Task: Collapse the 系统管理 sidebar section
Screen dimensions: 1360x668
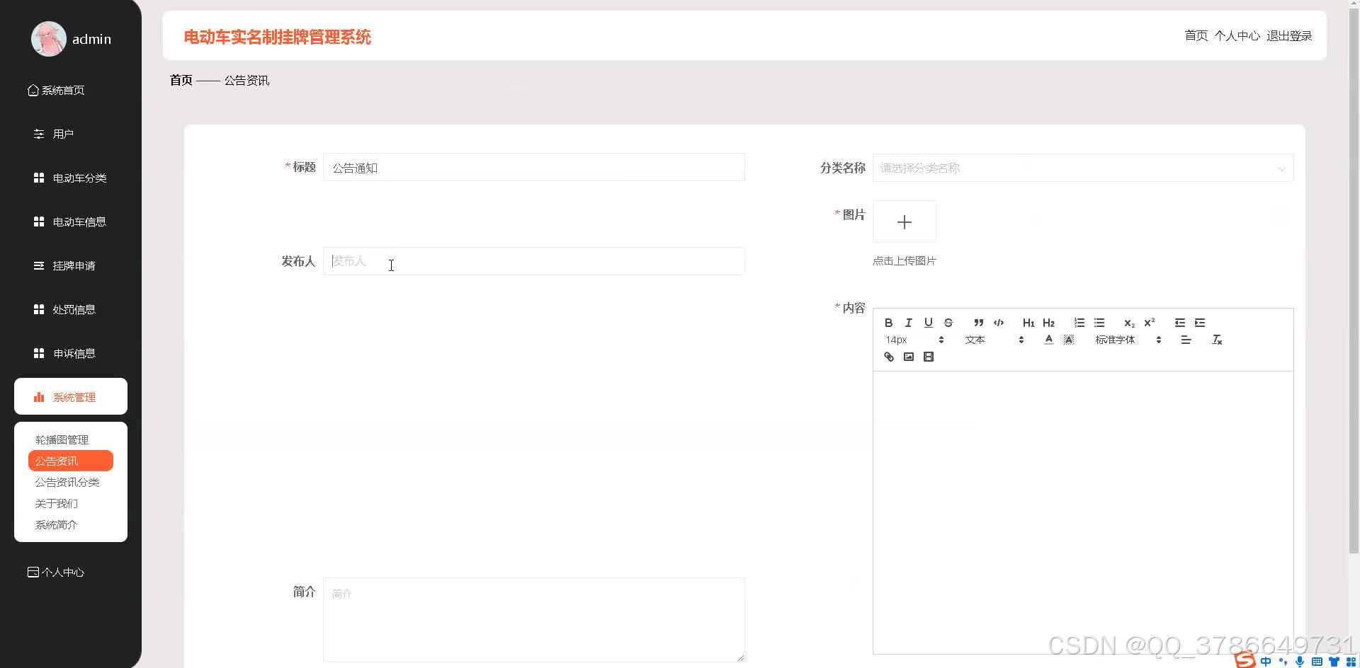Action: [71, 396]
